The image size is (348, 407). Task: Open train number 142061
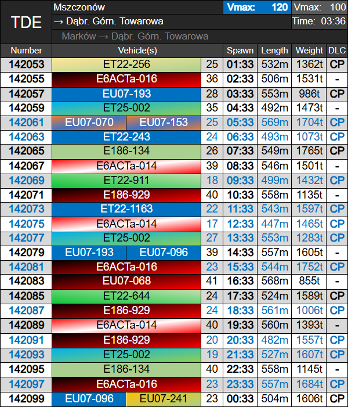(x=26, y=123)
